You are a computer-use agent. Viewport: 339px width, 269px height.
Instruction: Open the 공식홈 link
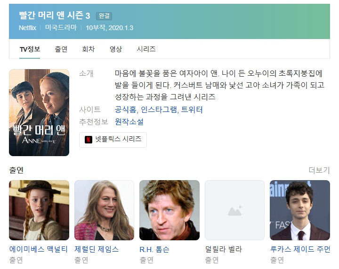point(126,110)
